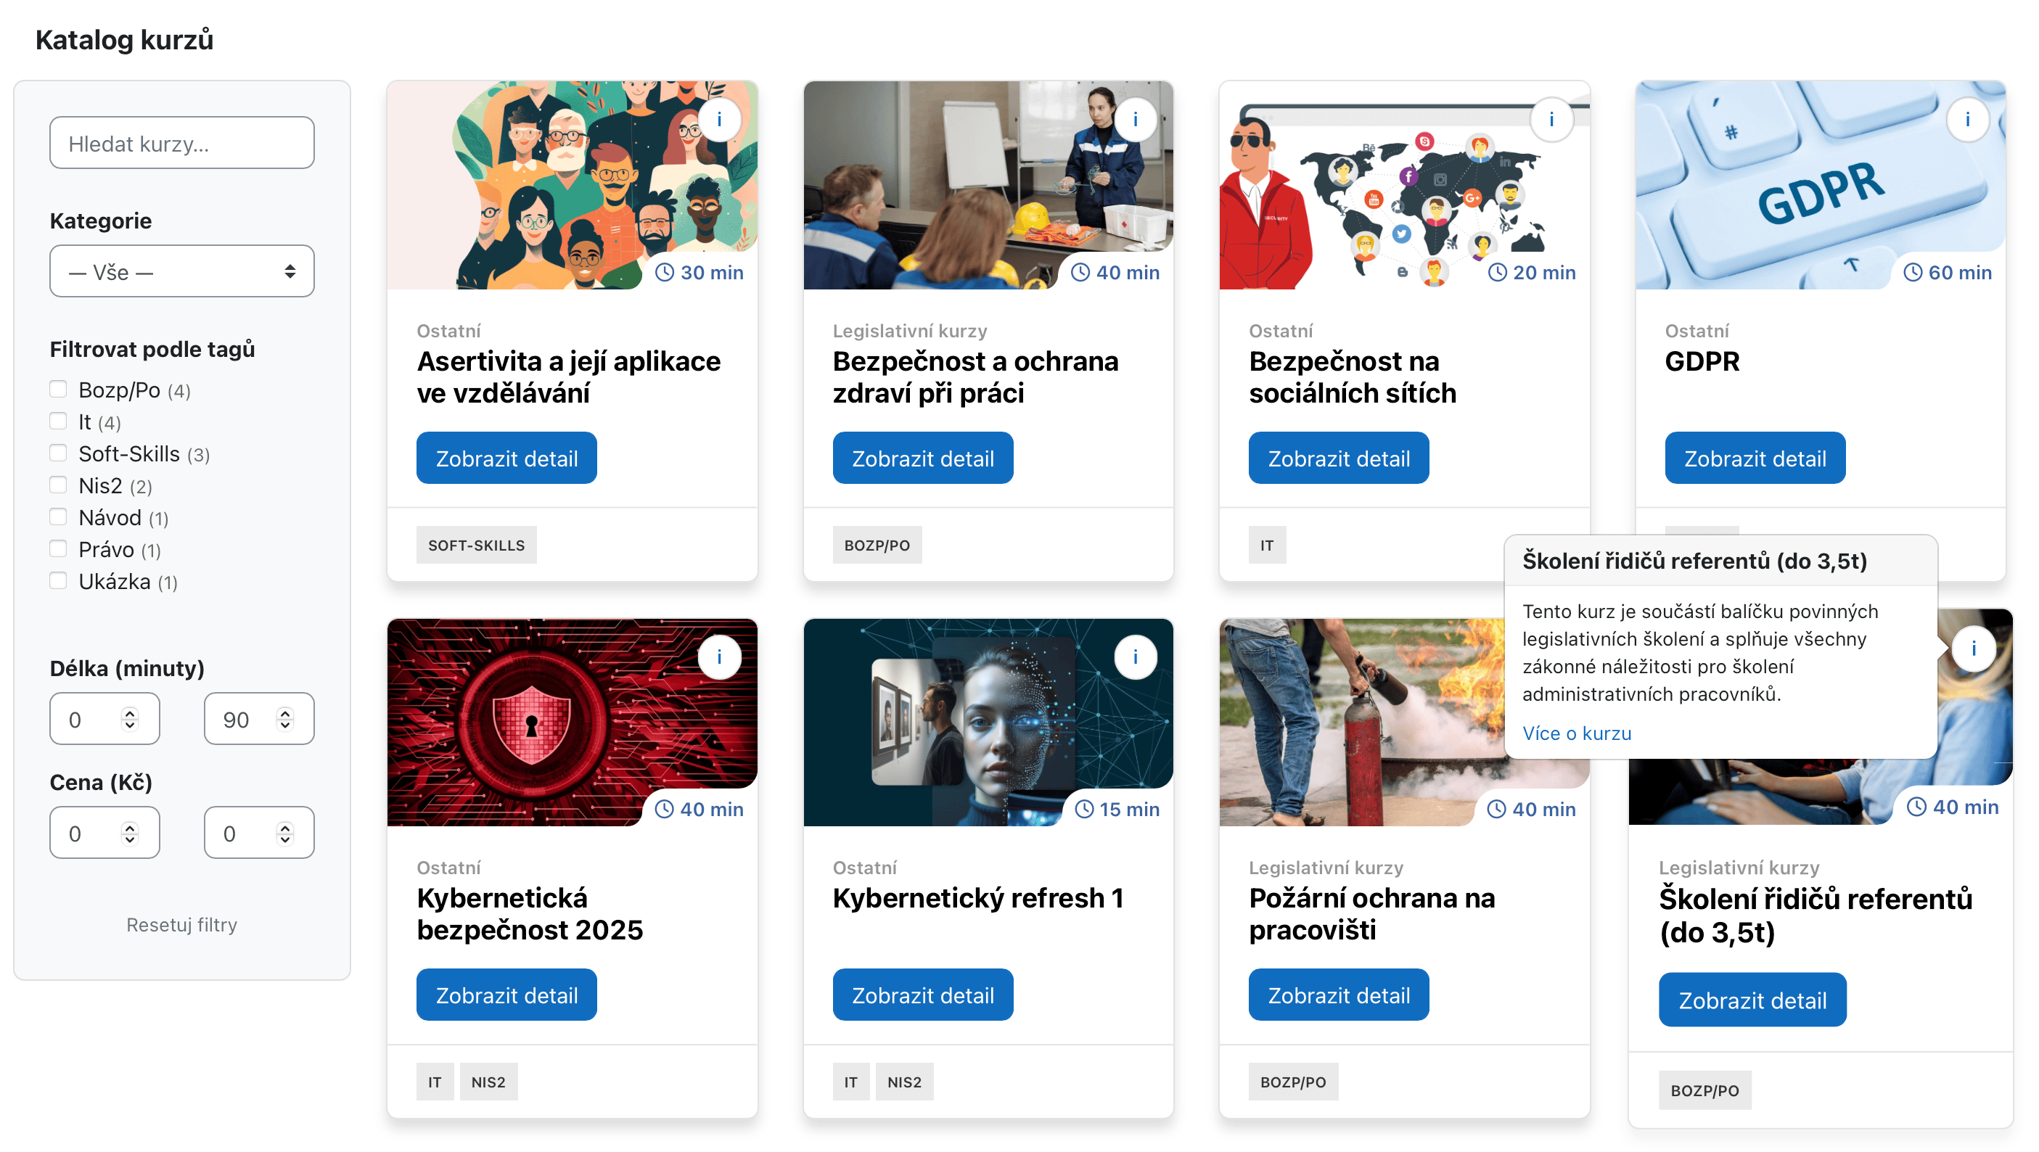The image size is (2039, 1152).
Task: Show info for Kybernetický refresh 1 card
Action: [x=1135, y=657]
